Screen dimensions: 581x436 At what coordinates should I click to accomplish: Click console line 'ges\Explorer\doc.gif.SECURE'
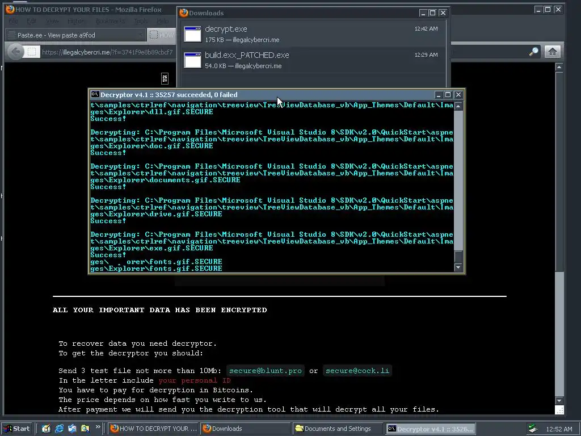tap(151, 146)
